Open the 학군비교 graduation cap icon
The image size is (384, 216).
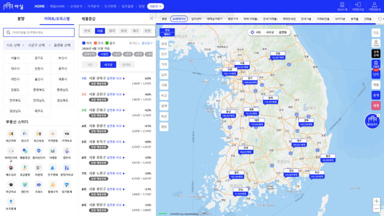pos(10,186)
